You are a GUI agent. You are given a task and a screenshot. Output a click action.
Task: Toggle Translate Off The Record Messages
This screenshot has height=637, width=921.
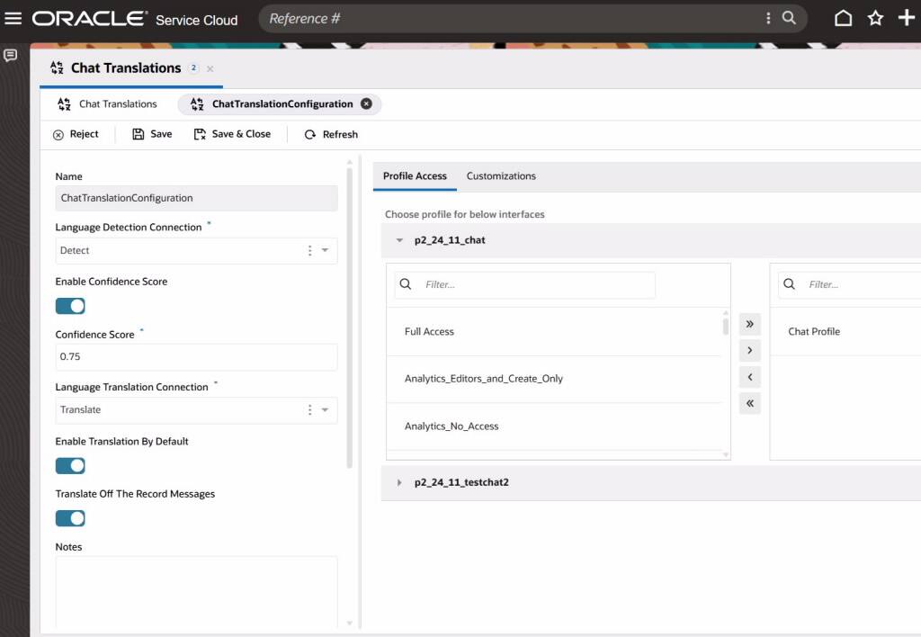click(x=70, y=518)
